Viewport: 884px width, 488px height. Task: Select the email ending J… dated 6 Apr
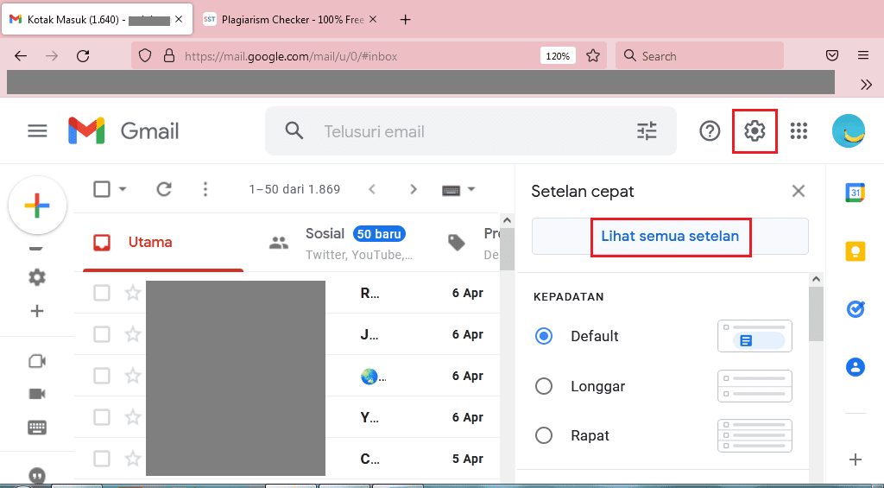[x=102, y=334]
